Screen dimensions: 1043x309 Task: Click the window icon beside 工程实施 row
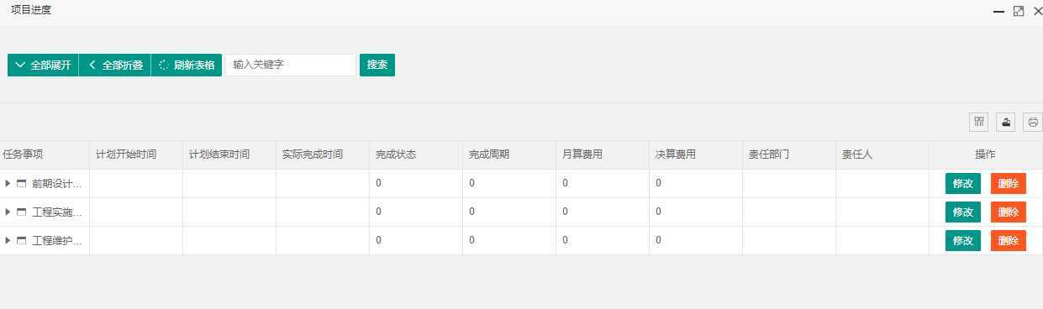[22, 212]
